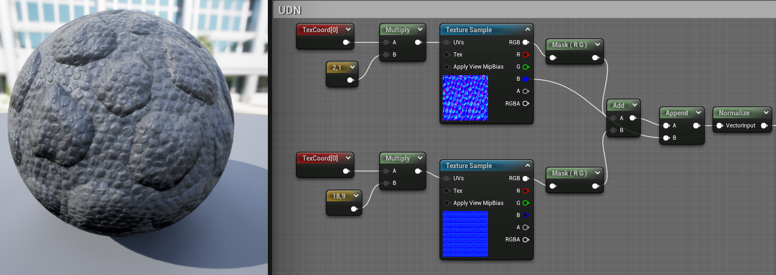Click UVs input pin on upper Texture Sample
Image resolution: width=776 pixels, height=275 pixels.
tap(447, 42)
